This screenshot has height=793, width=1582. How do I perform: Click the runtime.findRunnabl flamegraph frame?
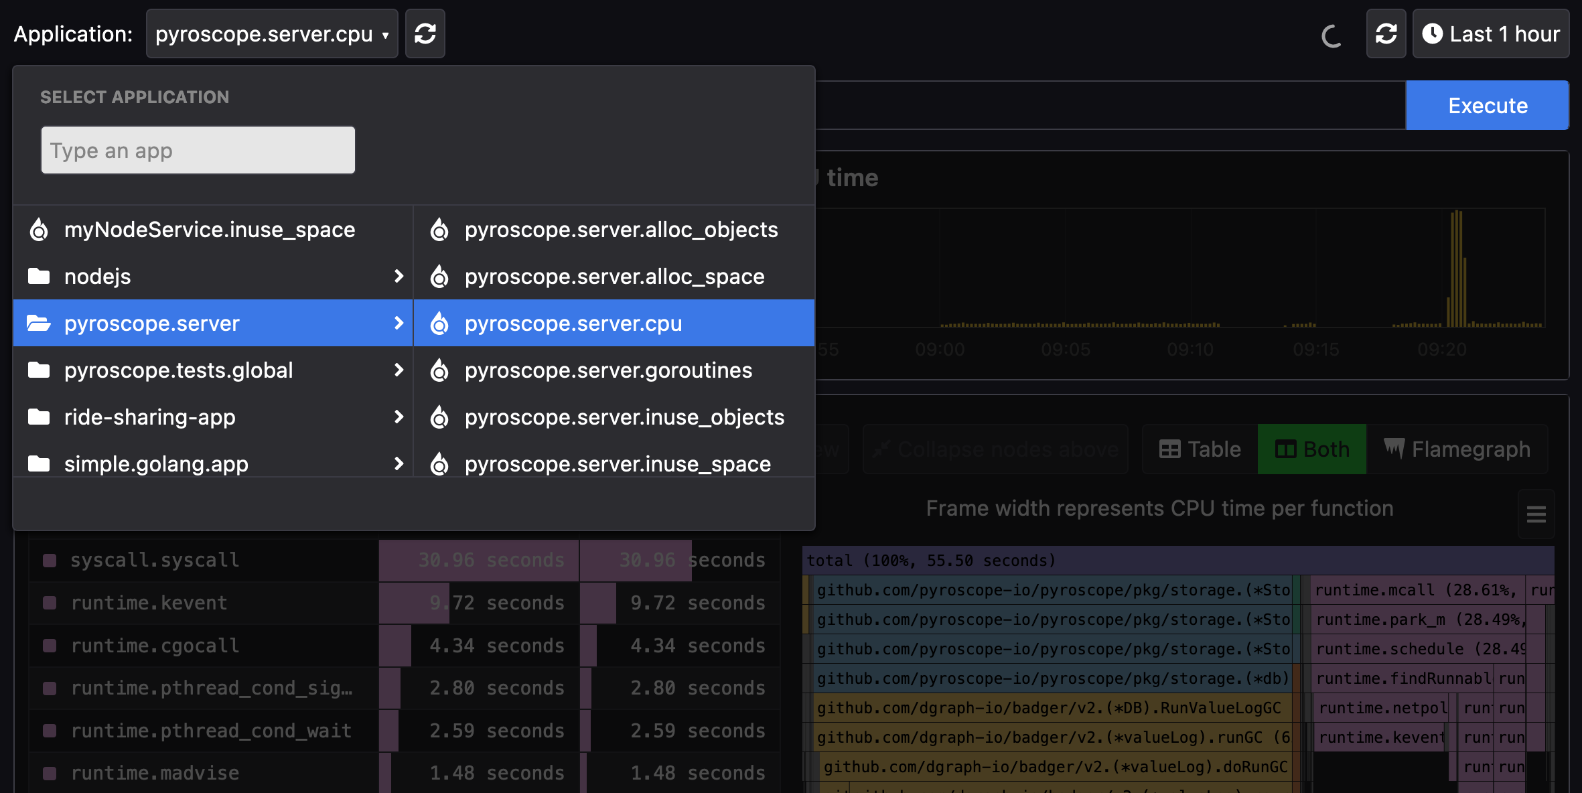coord(1403,678)
